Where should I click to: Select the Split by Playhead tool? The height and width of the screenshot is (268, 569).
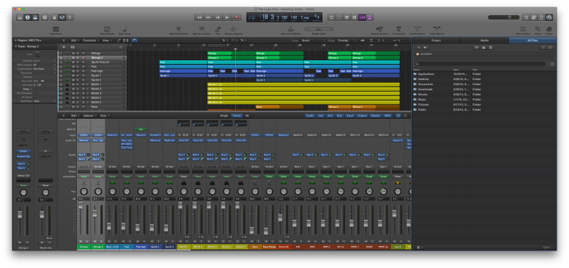pos(179,29)
